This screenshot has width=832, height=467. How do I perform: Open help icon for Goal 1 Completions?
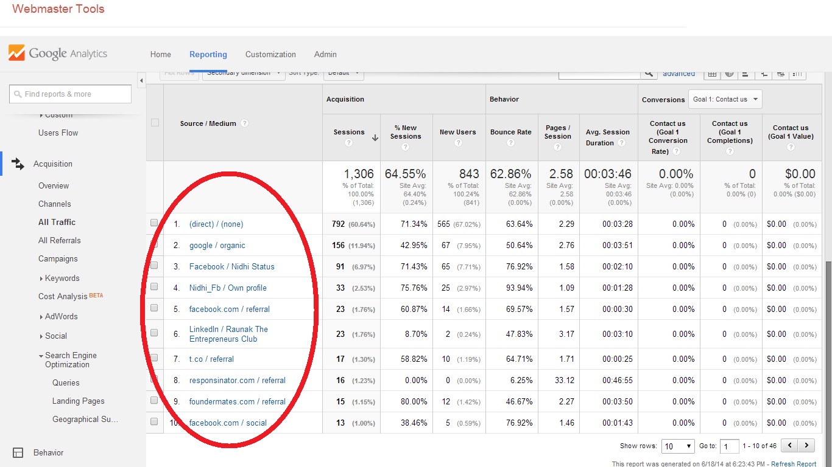point(730,151)
